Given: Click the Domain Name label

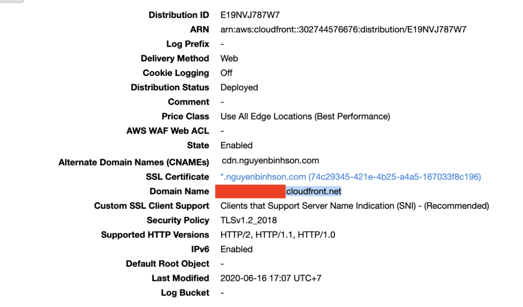Looking at the screenshot, I should point(179,192).
